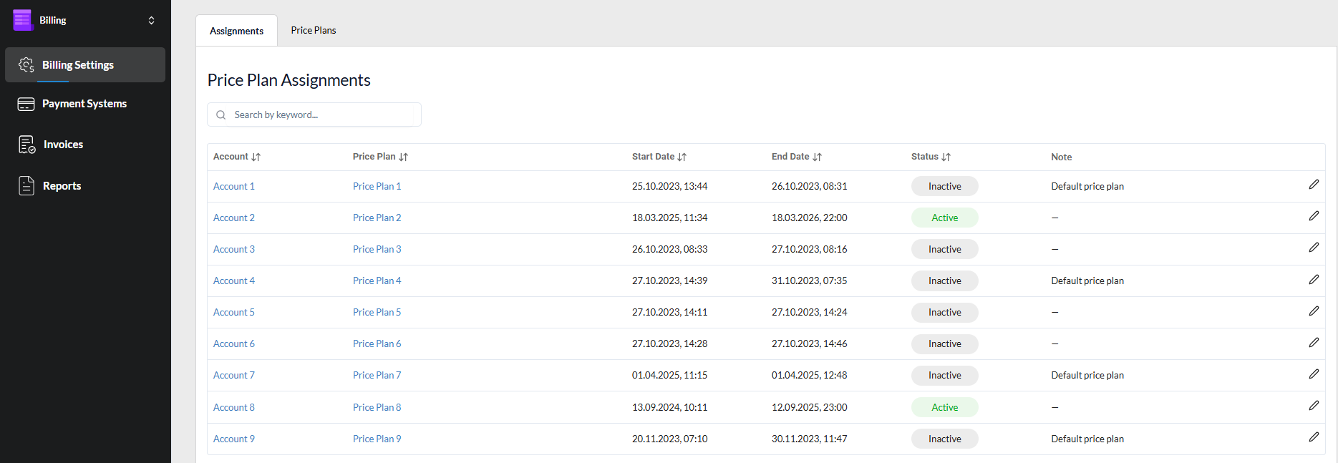The width and height of the screenshot is (1338, 463).
Task: Switch to the Price Plans tab
Action: [313, 30]
